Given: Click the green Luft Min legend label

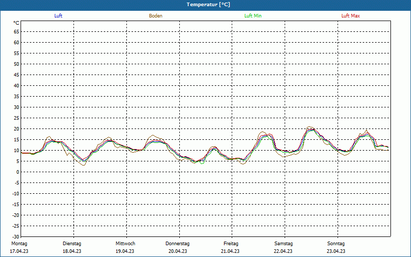Looking at the screenshot, I should click(253, 16).
